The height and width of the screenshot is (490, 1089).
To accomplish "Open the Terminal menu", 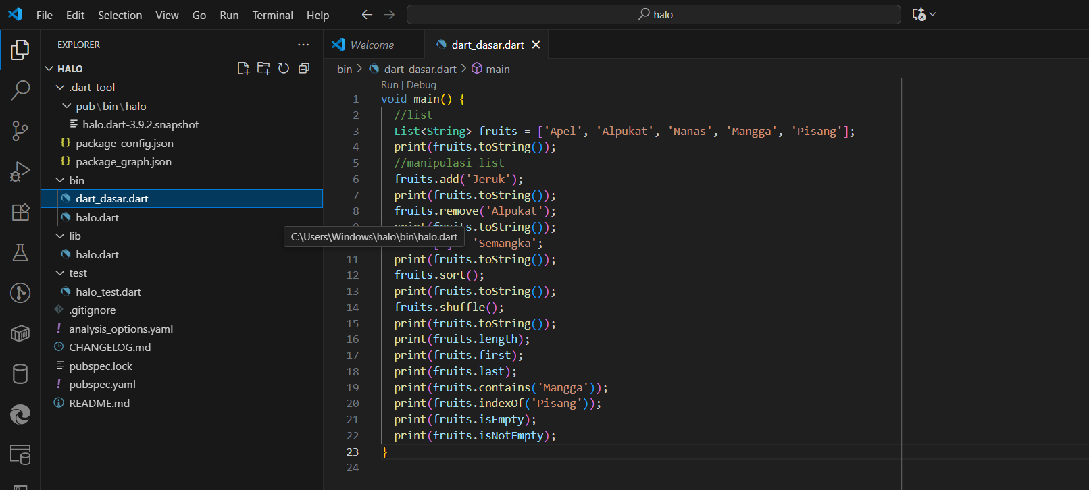I will pos(272,15).
